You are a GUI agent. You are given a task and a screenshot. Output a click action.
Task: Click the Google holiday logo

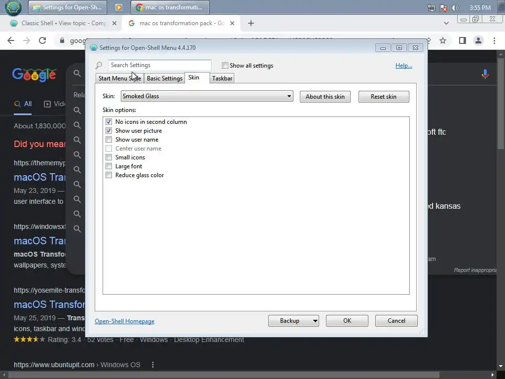pyautogui.click(x=35, y=75)
